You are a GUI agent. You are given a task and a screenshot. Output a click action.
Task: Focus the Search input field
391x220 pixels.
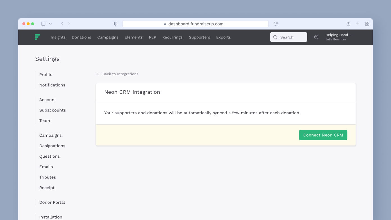click(288, 37)
